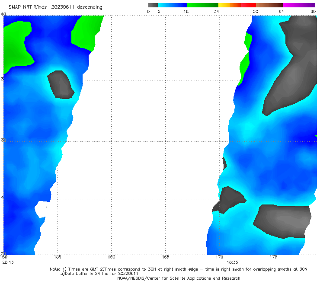Click the "NOAA/NESDIS/Center for Satellite Applications and Research" credit
The image size is (320, 281).
[x=179, y=278]
